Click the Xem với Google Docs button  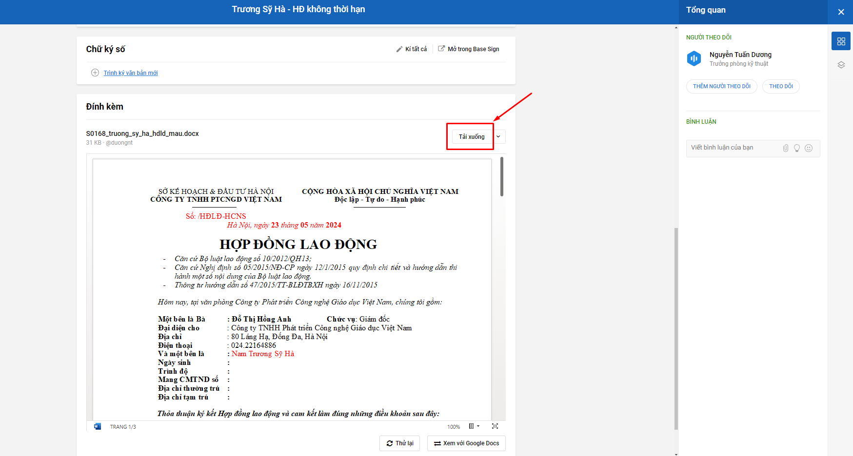pyautogui.click(x=466, y=443)
